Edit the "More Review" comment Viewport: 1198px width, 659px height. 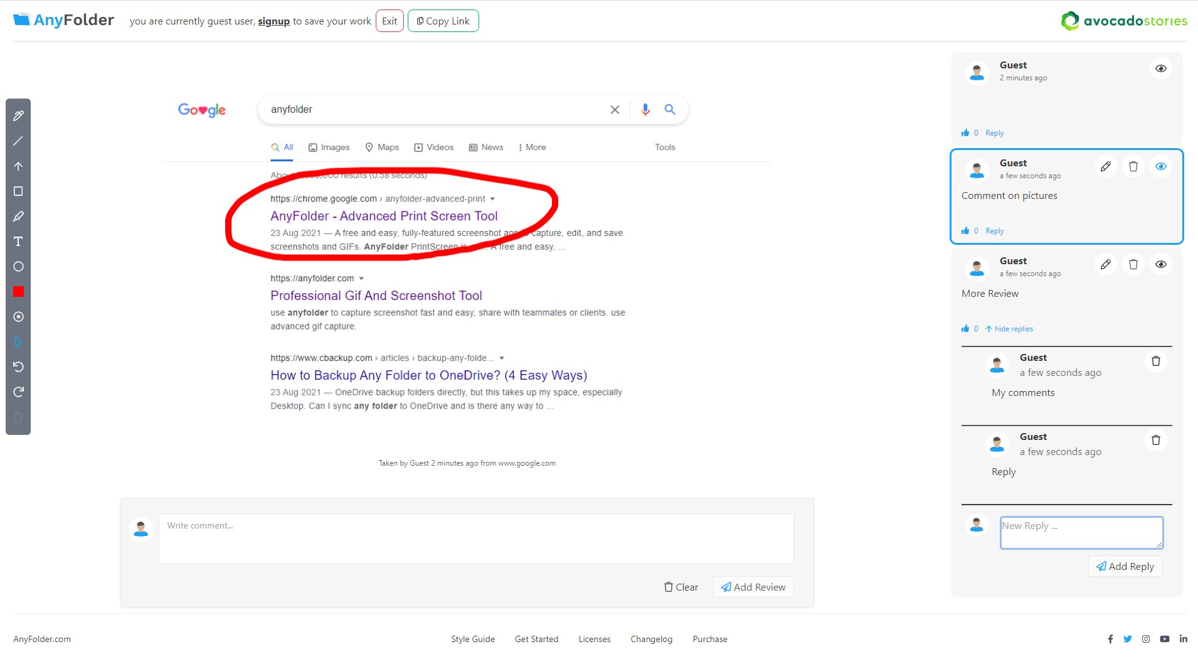click(1106, 264)
